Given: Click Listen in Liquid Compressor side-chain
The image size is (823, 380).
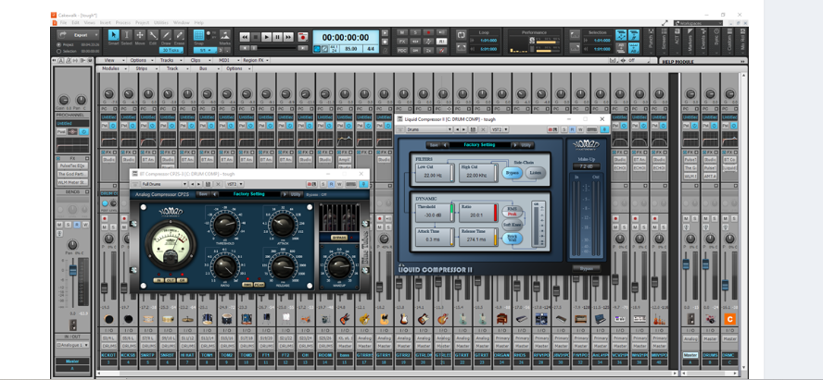Looking at the screenshot, I should click(536, 172).
